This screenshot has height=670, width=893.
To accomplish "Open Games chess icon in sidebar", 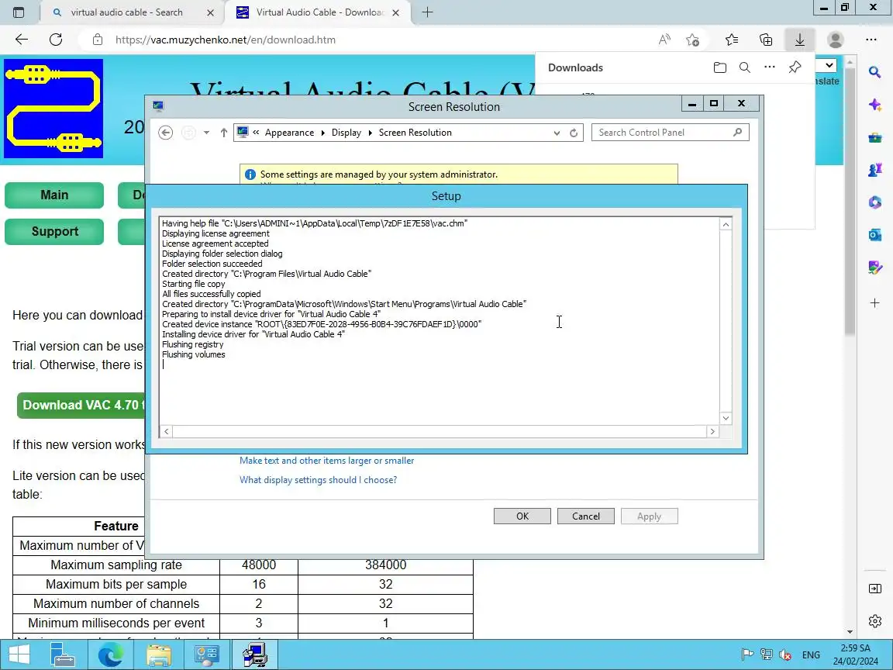I will (874, 170).
